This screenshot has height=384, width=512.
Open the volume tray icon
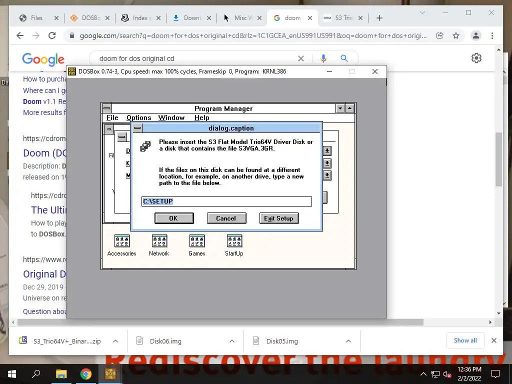pos(447,374)
